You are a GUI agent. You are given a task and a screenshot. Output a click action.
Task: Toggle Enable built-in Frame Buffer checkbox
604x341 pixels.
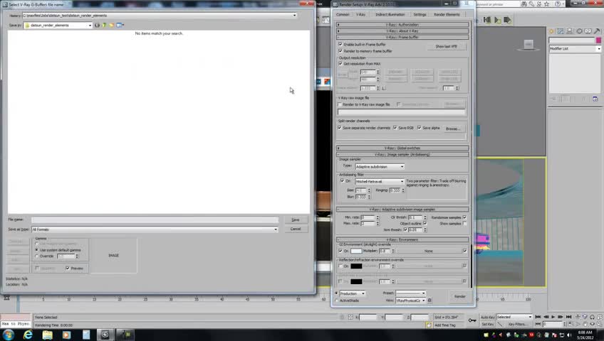click(340, 44)
